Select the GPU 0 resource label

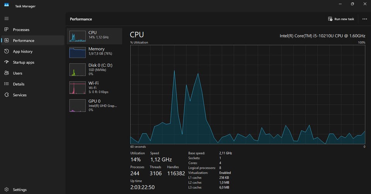coord(94,101)
